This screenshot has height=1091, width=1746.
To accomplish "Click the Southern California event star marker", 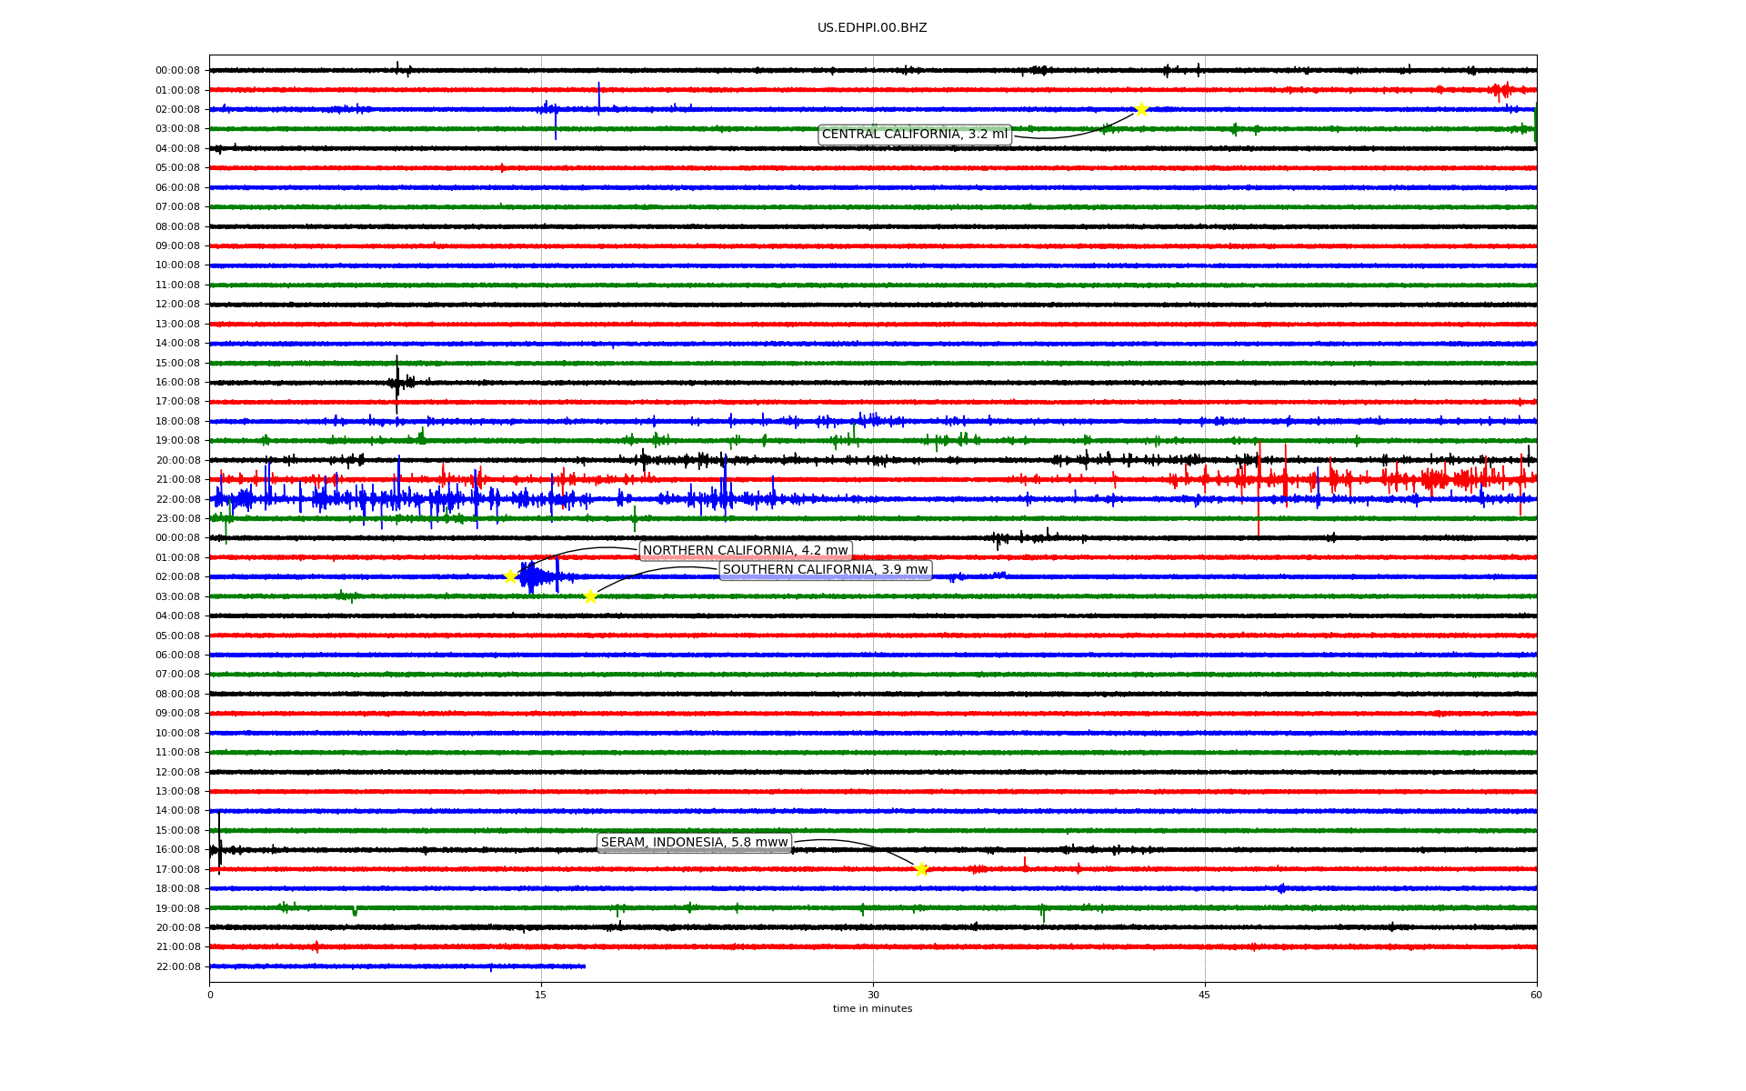I will [x=590, y=596].
